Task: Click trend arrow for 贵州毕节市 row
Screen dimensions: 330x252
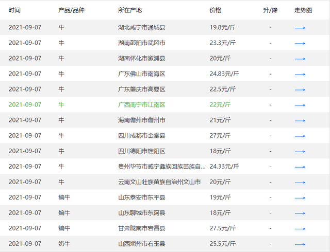Action: point(300,167)
